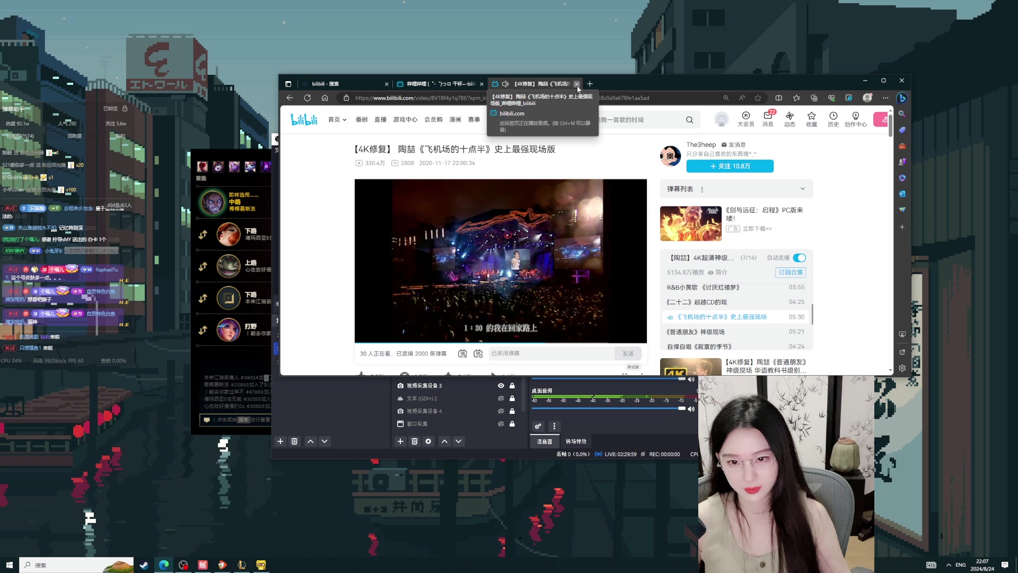Open OBS mixer three-dot menu
The height and width of the screenshot is (573, 1018).
(554, 426)
